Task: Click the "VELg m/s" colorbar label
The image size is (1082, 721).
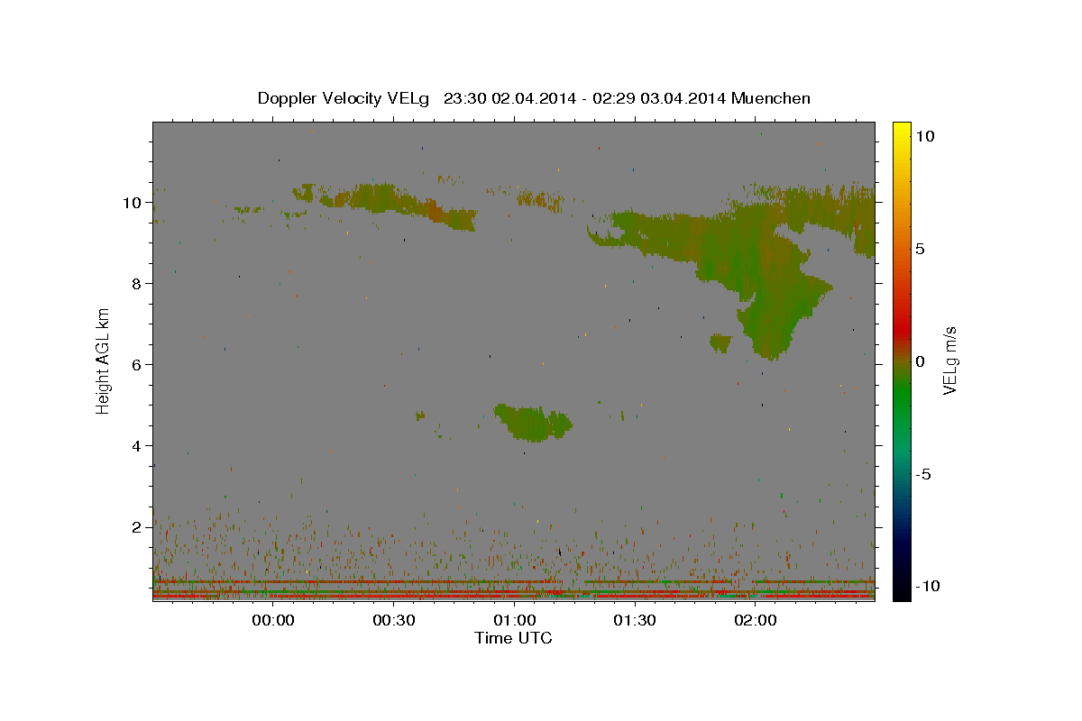Action: pyautogui.click(x=949, y=360)
